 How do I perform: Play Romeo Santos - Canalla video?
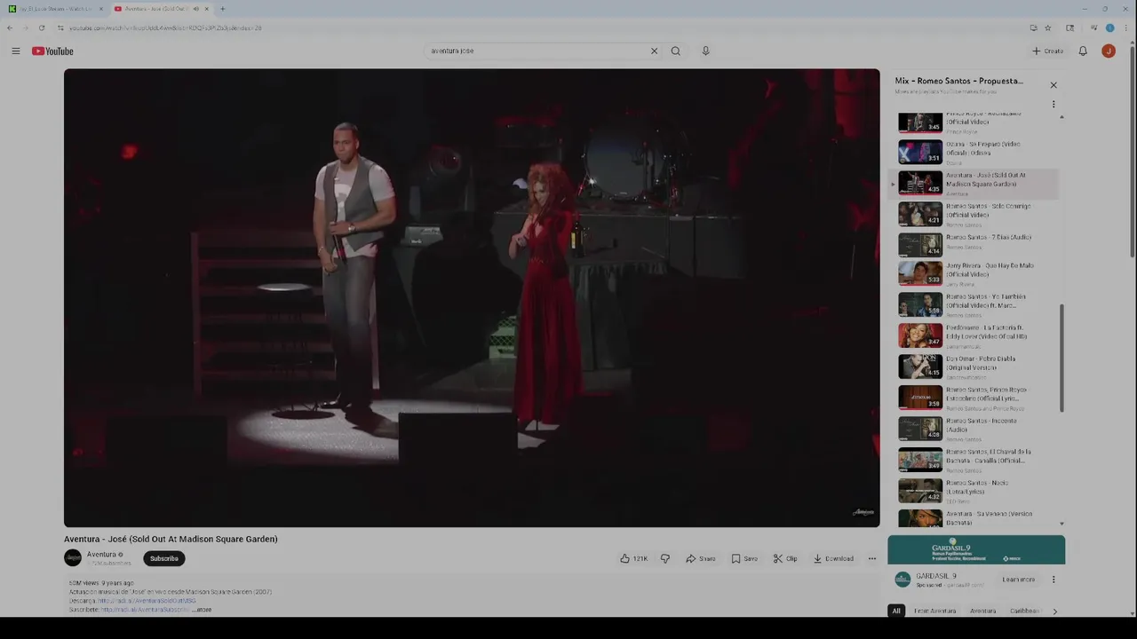click(x=975, y=460)
